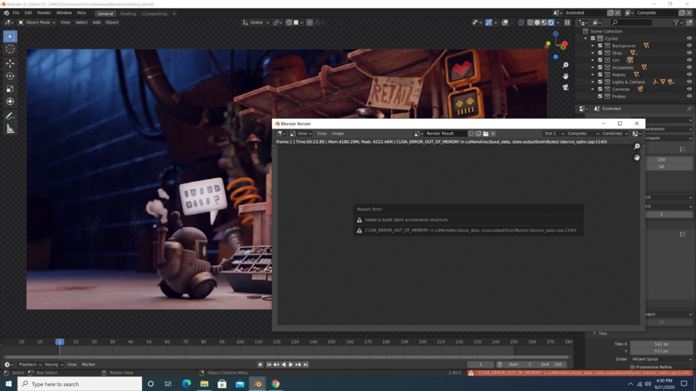Click the Blender logo menu icon
The width and height of the screenshot is (696, 391).
6,13
